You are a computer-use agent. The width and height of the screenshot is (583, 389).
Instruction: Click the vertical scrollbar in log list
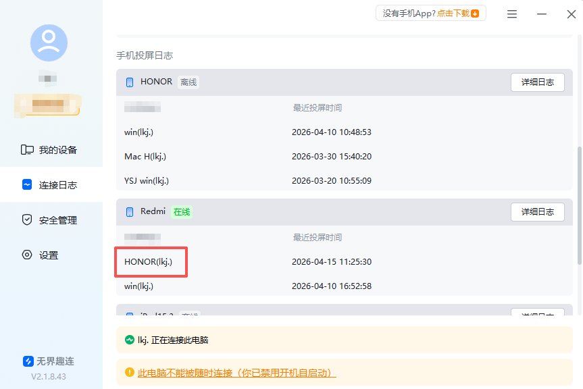(578, 203)
